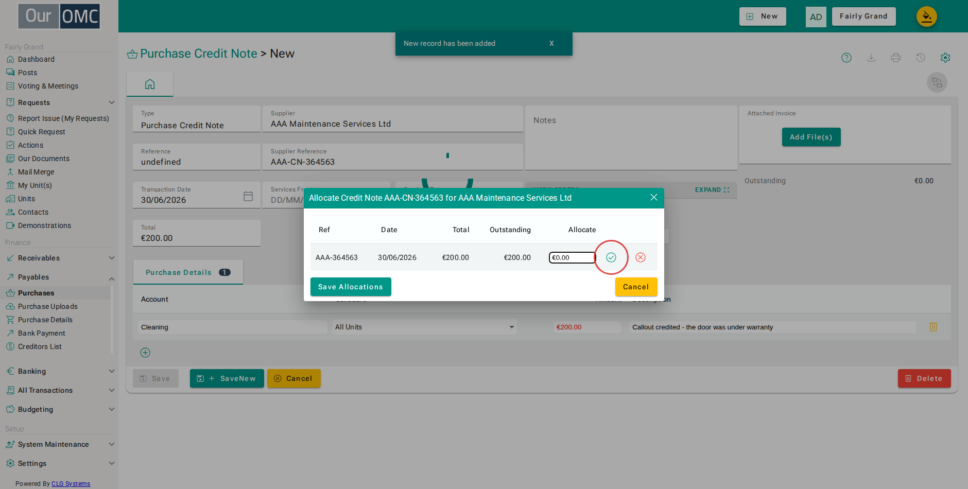Reject allocation with the red X icon
The image size is (968, 489).
(x=641, y=257)
